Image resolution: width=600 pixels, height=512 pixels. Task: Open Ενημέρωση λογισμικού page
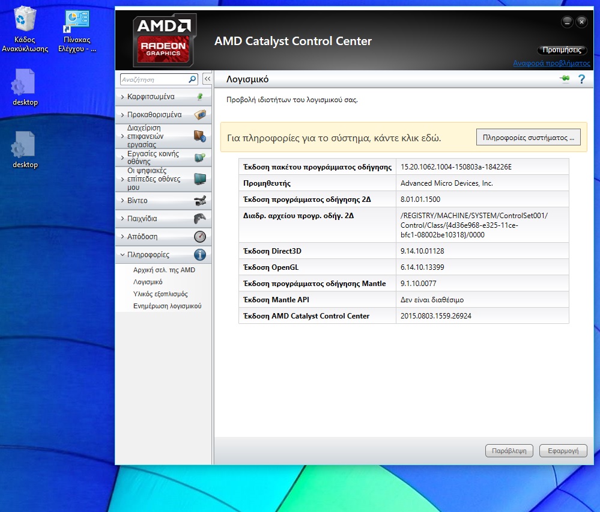click(167, 306)
